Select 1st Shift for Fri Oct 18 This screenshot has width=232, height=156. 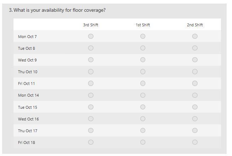pos(143,142)
